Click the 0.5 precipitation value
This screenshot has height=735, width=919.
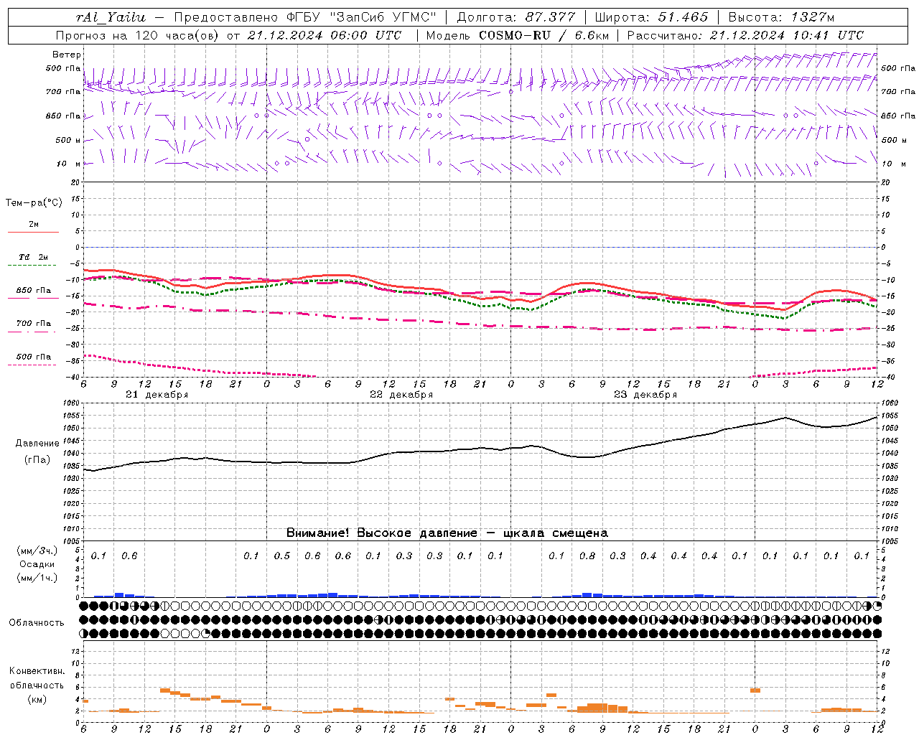pyautogui.click(x=282, y=556)
